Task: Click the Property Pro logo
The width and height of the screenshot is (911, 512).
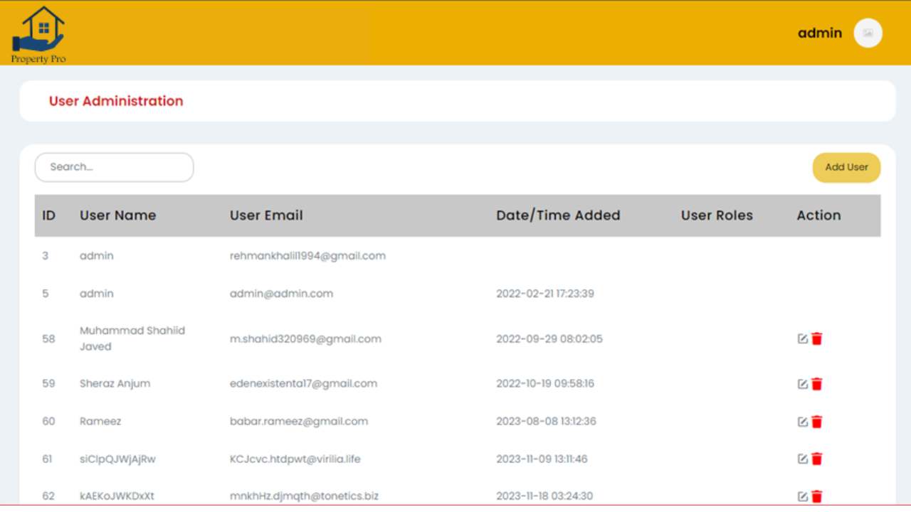Action: pos(38,34)
